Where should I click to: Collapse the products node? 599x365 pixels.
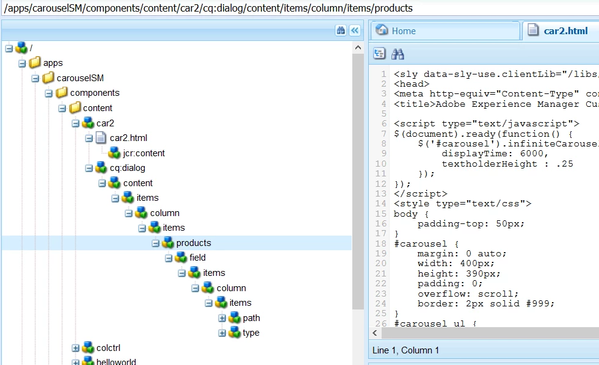coord(156,243)
